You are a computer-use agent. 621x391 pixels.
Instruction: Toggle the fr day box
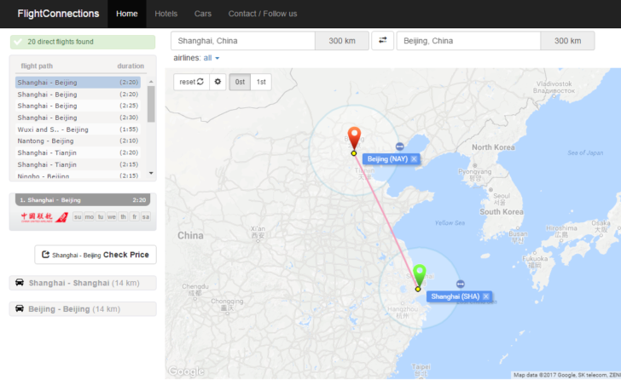pyautogui.click(x=135, y=216)
